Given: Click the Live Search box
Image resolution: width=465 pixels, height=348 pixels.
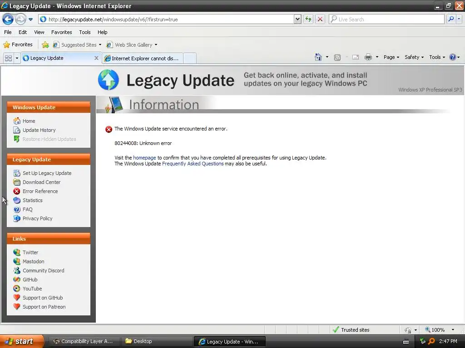Looking at the screenshot, I should point(386,19).
